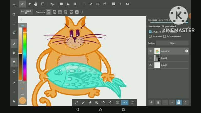The width and height of the screenshot is (201, 113).
Task: Tap the rotate canvas icon in left sidebar
Action: (14, 32)
